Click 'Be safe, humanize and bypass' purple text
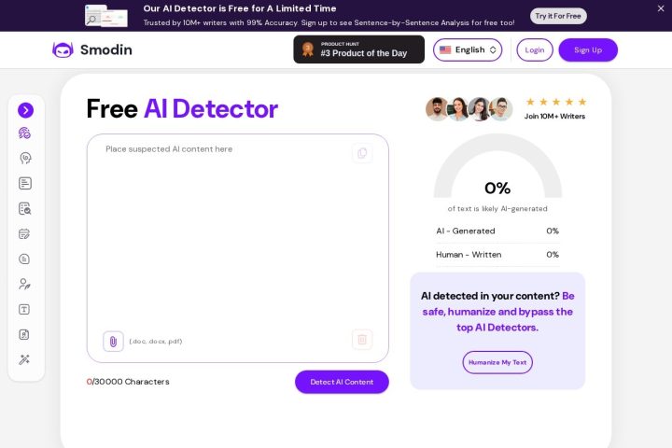 498,312
